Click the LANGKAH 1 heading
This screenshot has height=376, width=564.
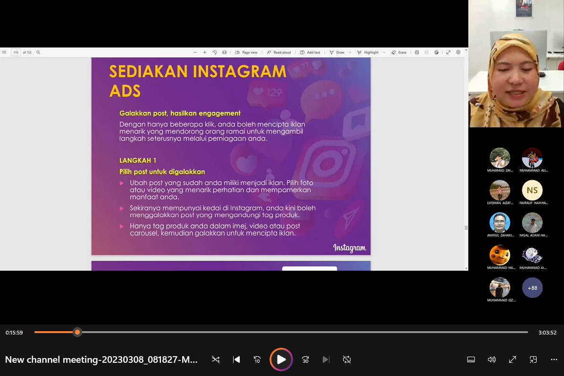coord(138,160)
